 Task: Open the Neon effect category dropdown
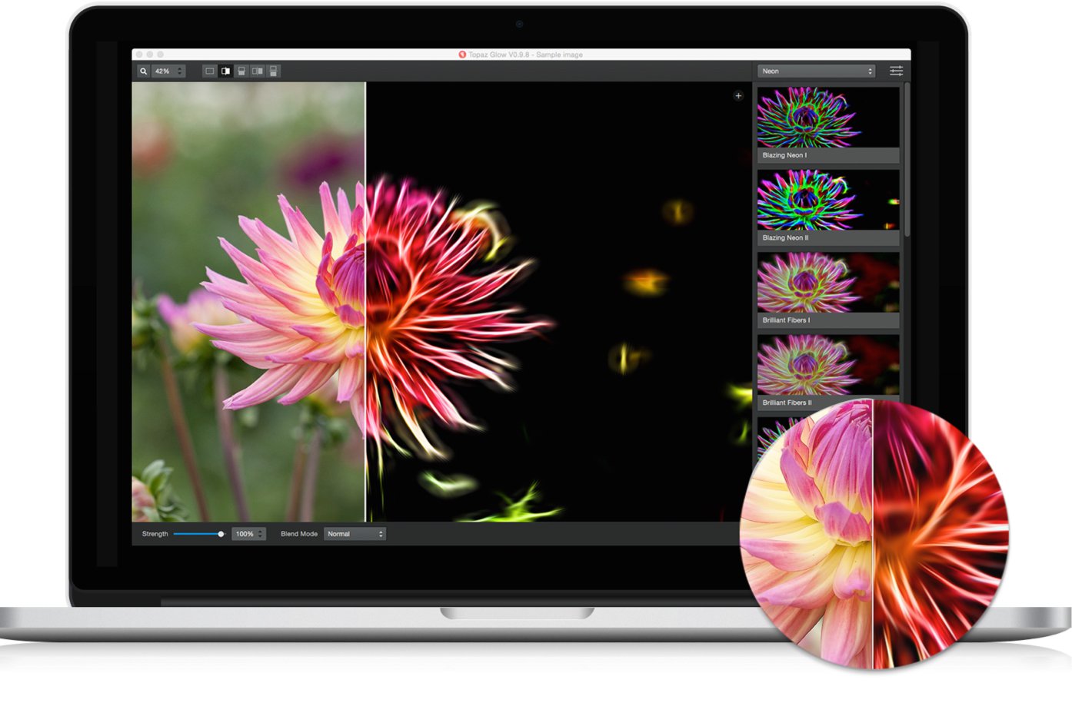click(817, 71)
